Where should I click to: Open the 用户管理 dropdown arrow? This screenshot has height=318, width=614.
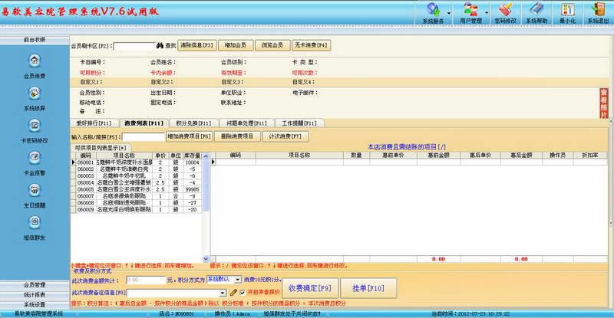click(x=487, y=13)
